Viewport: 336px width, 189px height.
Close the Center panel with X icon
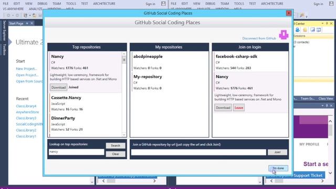coord(331,23)
